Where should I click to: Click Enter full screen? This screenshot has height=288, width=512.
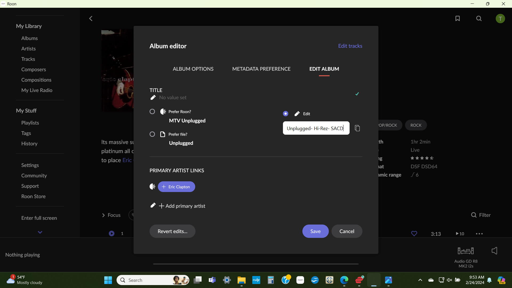click(39, 218)
